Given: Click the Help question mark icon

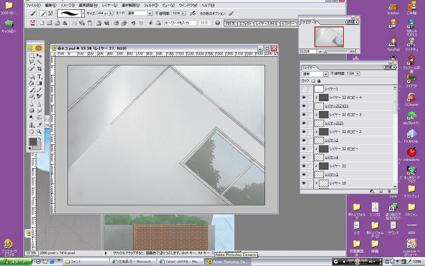Looking at the screenshot, I should (x=217, y=23).
